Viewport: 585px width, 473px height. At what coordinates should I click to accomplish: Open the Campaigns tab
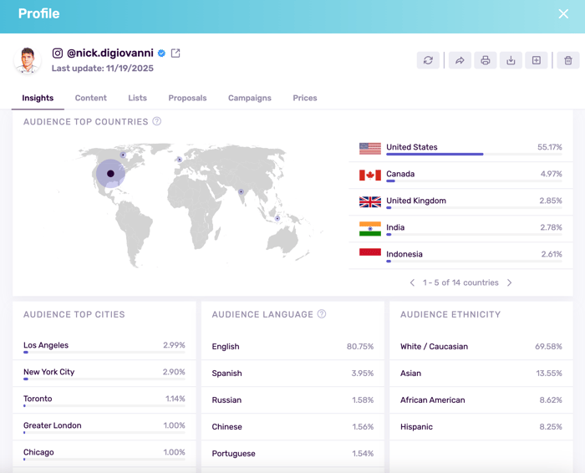(x=249, y=98)
